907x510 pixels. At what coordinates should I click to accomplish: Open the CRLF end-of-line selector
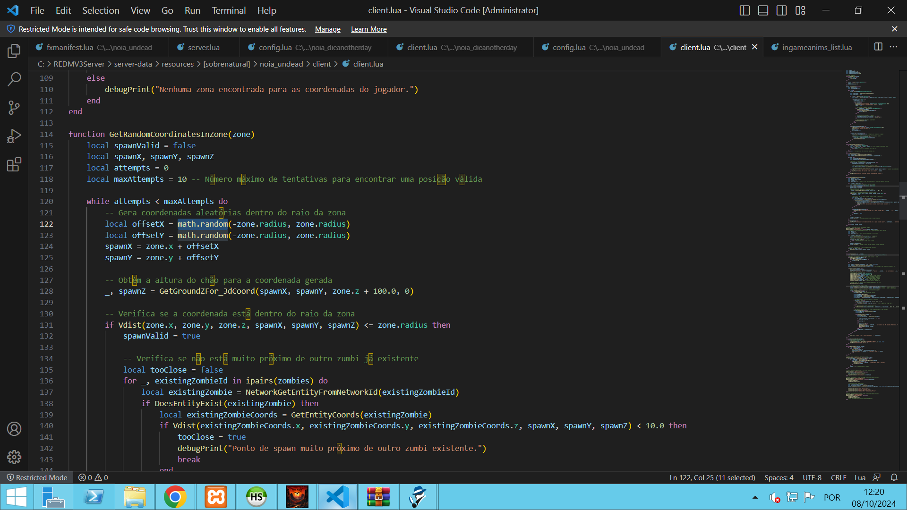[x=839, y=477]
